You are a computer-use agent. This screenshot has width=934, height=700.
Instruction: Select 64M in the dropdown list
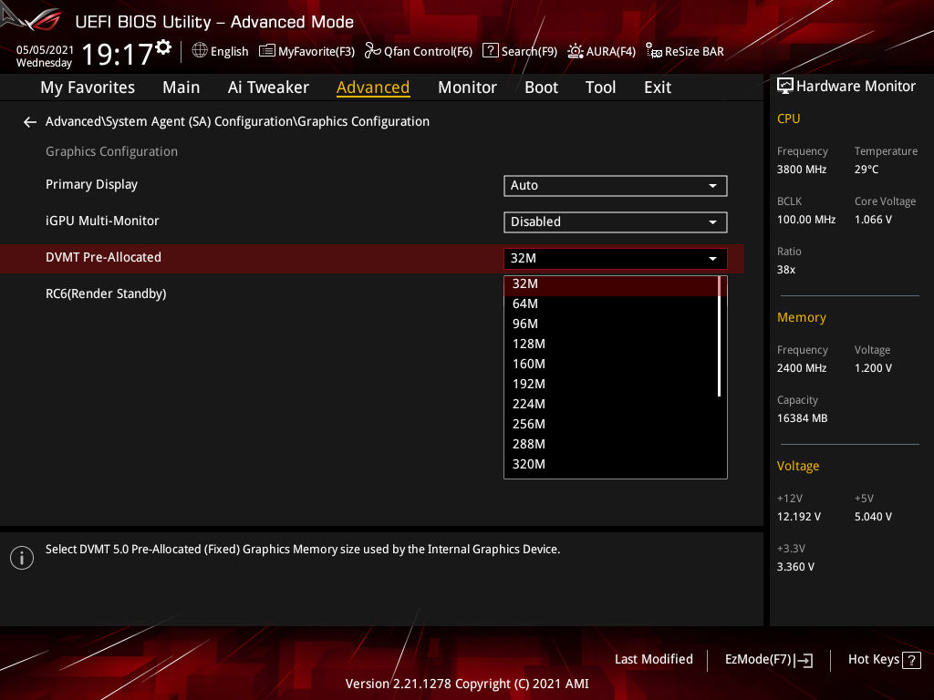[x=611, y=304]
